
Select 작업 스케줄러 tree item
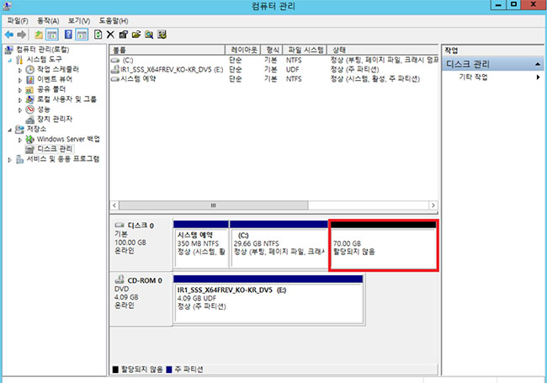point(58,69)
